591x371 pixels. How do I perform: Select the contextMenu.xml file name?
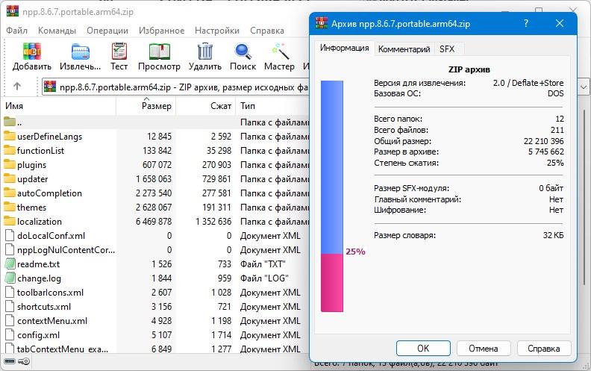[x=52, y=320]
